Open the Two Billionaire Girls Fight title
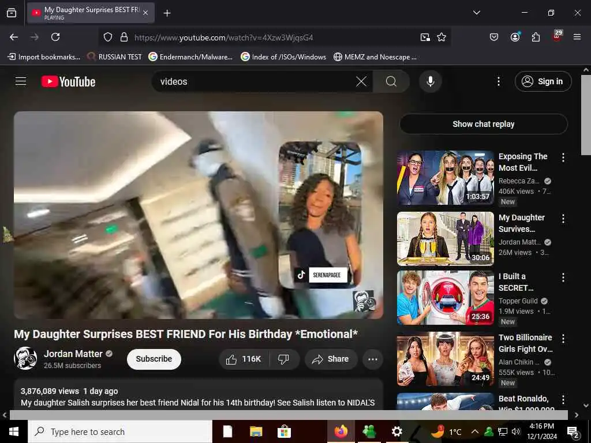 point(525,343)
